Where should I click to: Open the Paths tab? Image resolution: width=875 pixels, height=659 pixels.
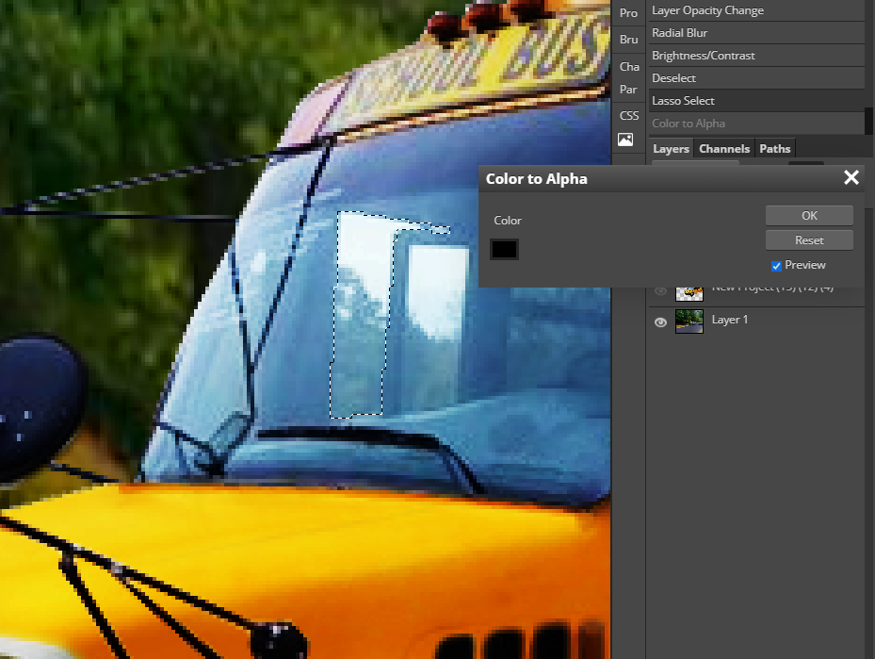[x=773, y=148]
